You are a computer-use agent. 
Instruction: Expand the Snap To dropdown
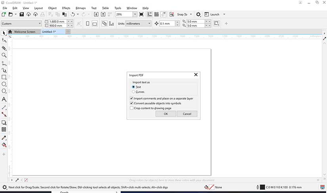[191, 14]
